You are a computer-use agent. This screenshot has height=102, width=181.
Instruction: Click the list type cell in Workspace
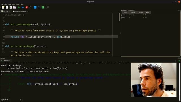[146, 18]
